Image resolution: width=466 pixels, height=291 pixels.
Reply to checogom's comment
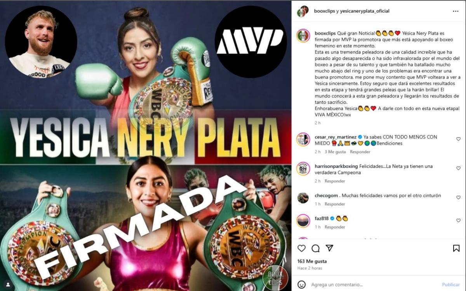click(x=335, y=204)
